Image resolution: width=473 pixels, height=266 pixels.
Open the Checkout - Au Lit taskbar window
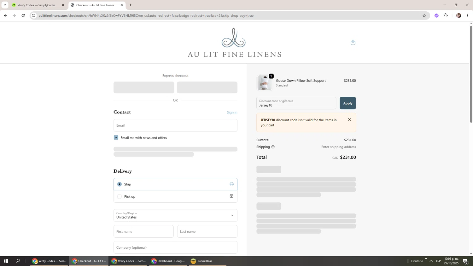coord(89,261)
